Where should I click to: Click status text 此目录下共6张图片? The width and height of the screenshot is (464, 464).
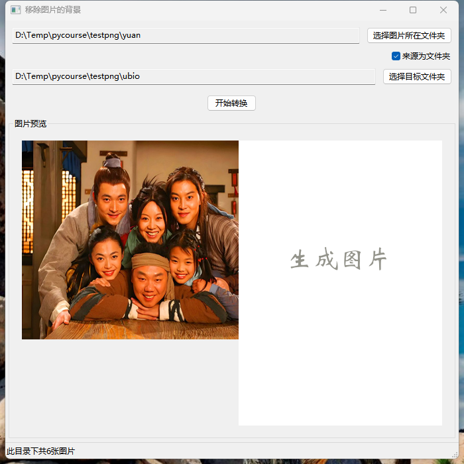[x=41, y=451]
